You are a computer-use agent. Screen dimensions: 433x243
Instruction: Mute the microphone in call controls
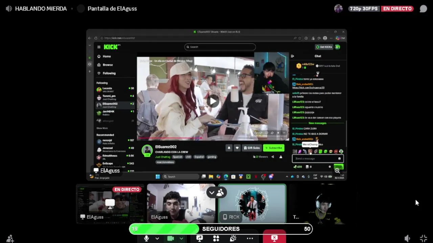click(x=146, y=238)
